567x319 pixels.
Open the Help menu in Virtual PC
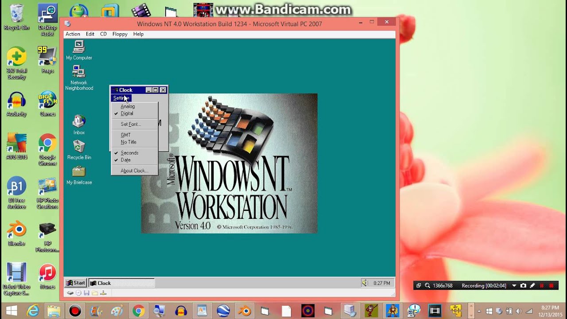pos(138,34)
